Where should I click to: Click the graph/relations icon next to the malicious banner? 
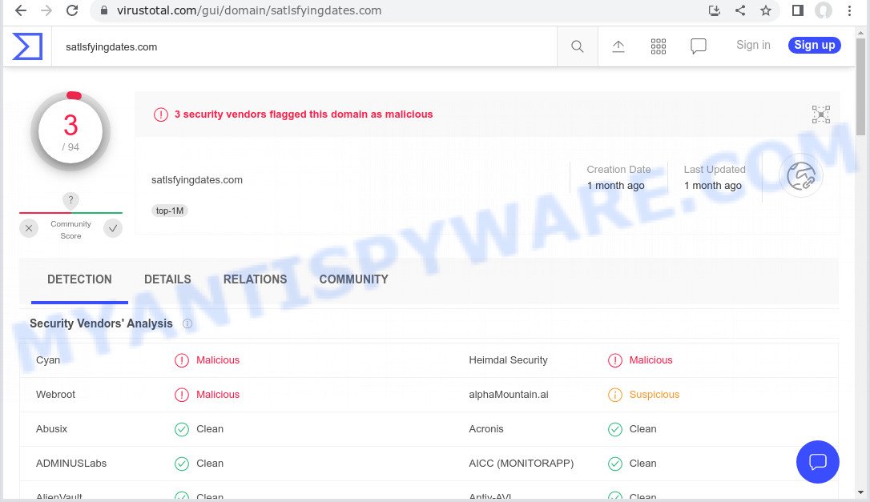pyautogui.click(x=820, y=114)
